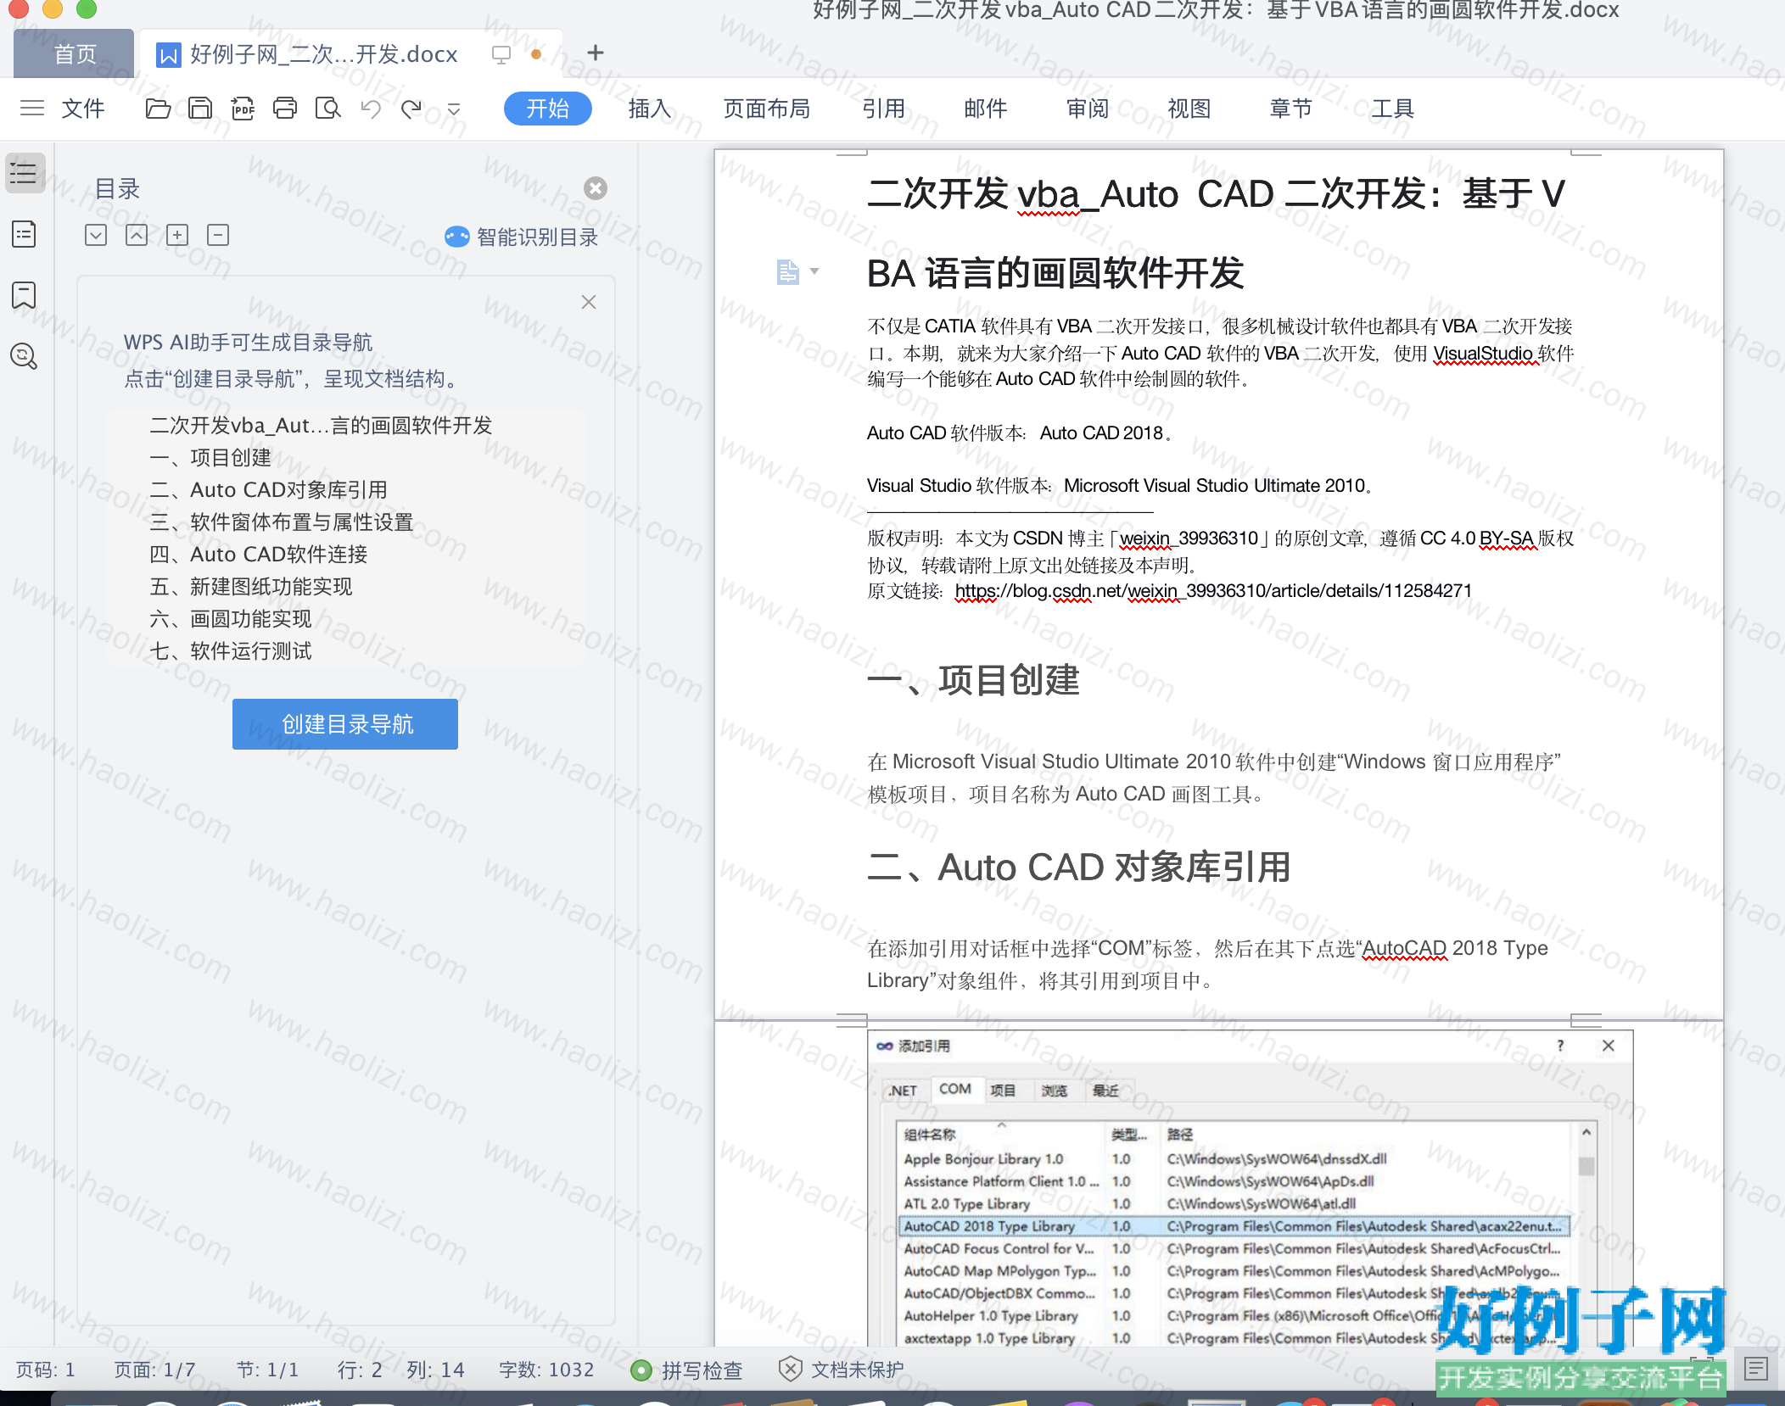Close the 目录 panel
This screenshot has width=1785, height=1406.
[596, 188]
